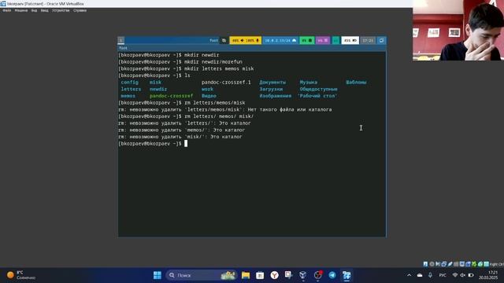Click 'Загрузки' directory in ls output
The width and height of the screenshot is (504, 283).
(x=271, y=89)
